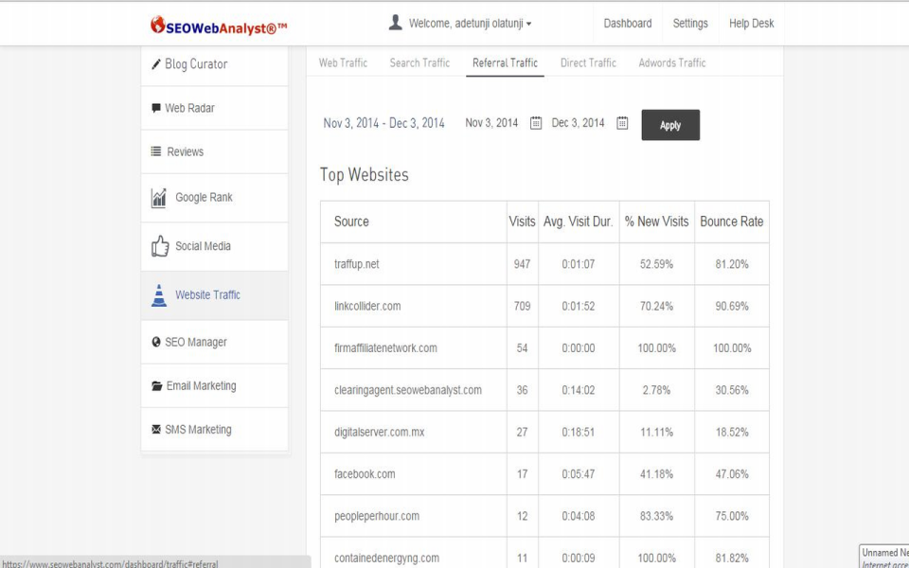This screenshot has width=909, height=568.
Task: Open Google Rank via the chart icon
Action: pos(157,196)
